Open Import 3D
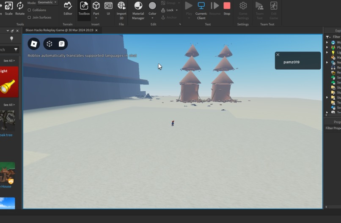This screenshot has height=223, width=341. 121,11
